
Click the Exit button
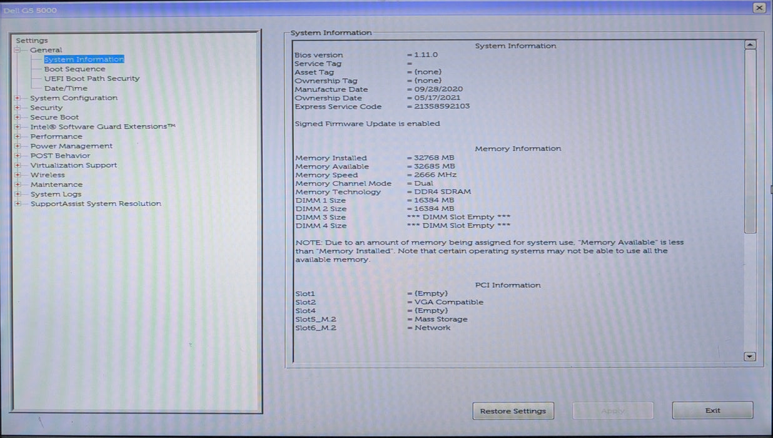pos(712,410)
